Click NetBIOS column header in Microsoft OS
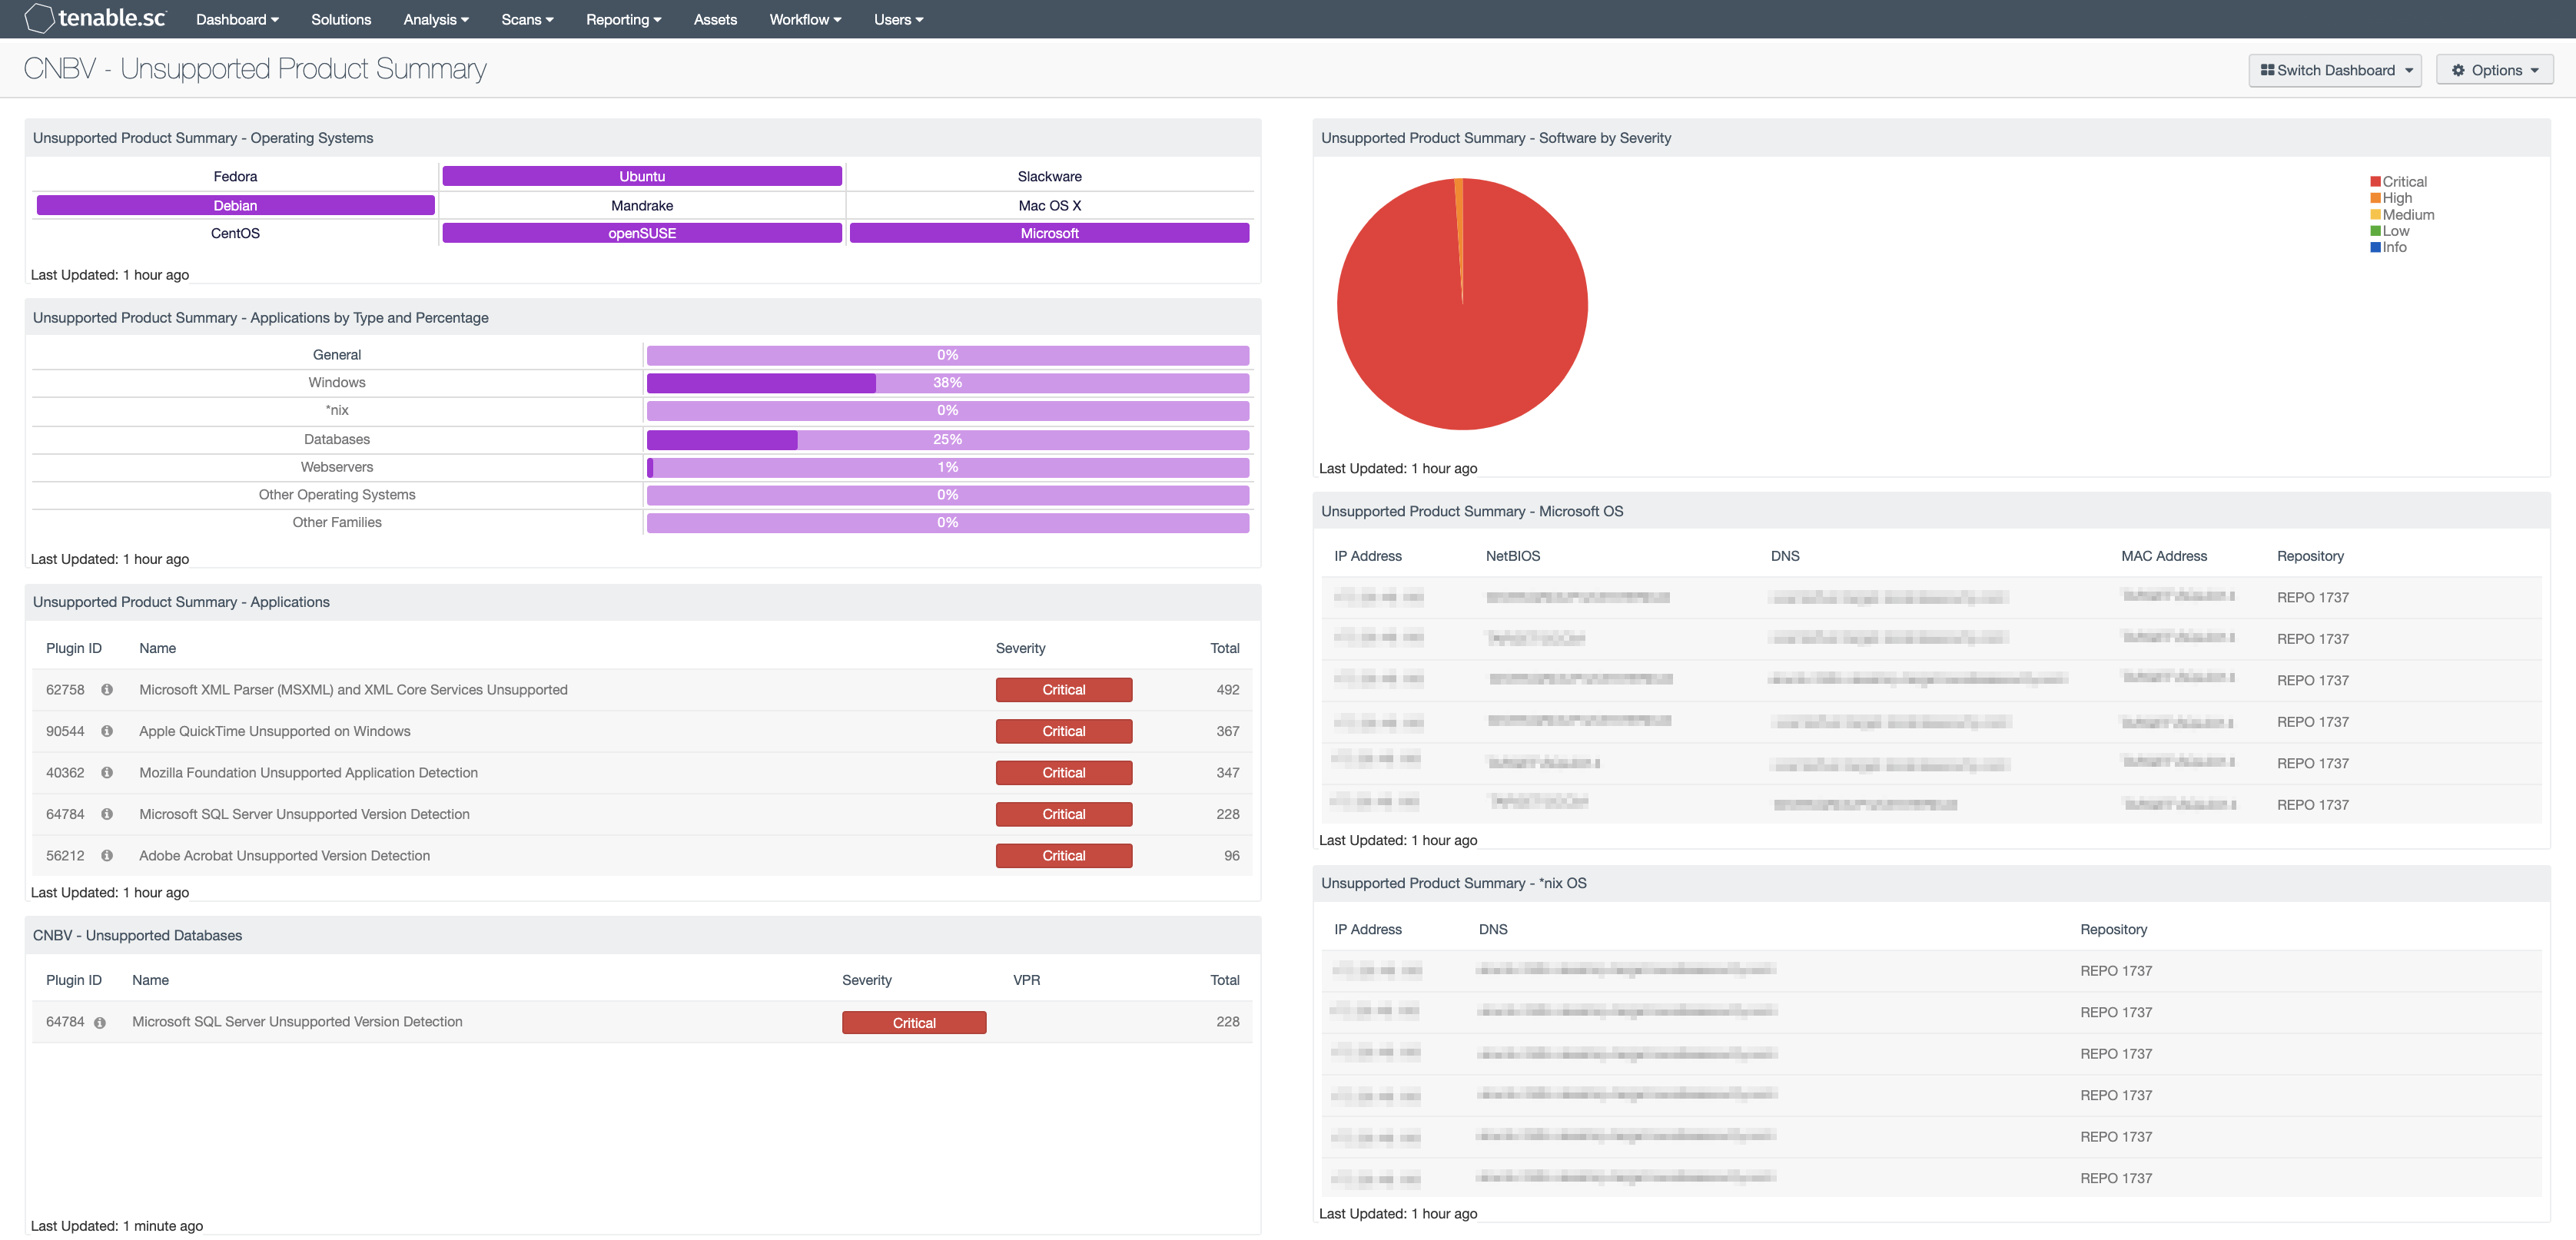The height and width of the screenshot is (1240, 2576). [x=1512, y=556]
